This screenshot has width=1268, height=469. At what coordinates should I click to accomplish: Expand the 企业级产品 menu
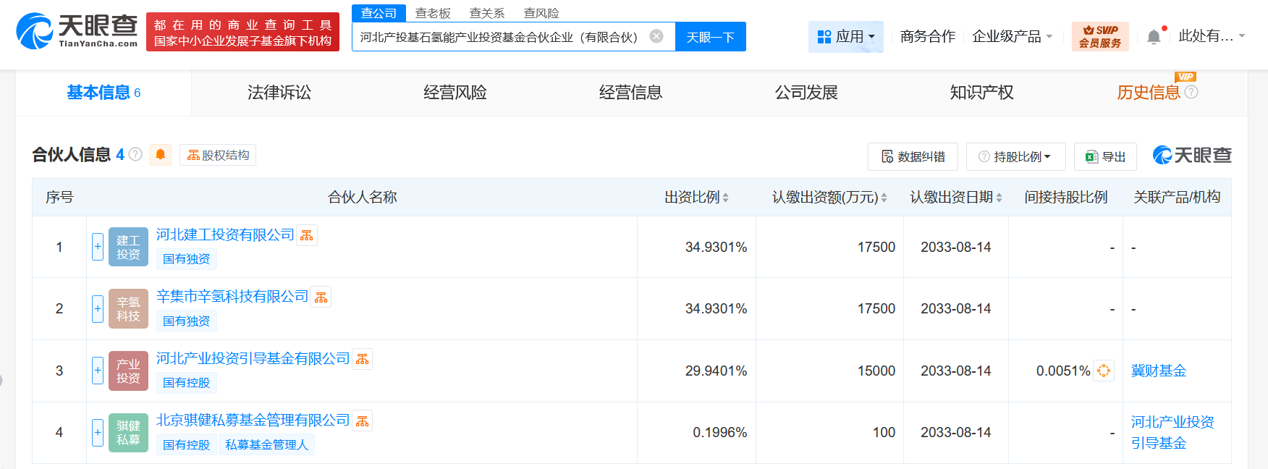click(x=1012, y=36)
